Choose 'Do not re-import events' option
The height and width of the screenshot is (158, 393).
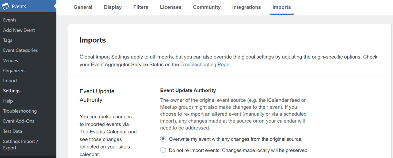[x=163, y=150]
